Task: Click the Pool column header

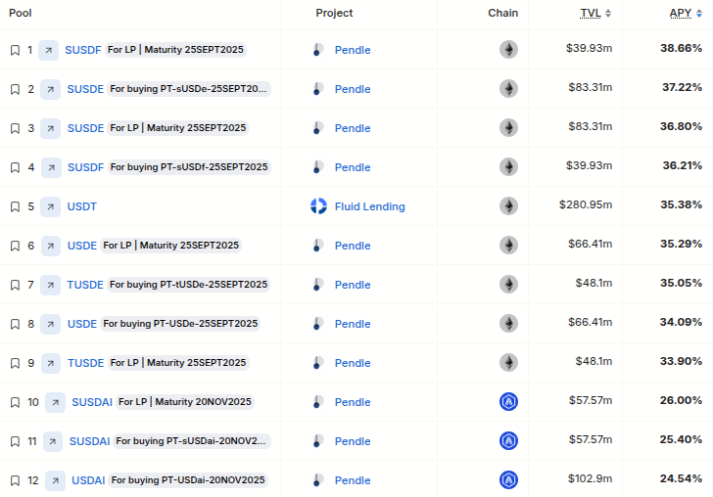Action: [x=21, y=13]
